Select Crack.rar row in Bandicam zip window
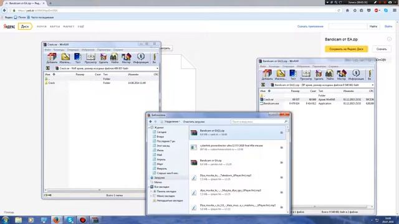 pos(317,100)
